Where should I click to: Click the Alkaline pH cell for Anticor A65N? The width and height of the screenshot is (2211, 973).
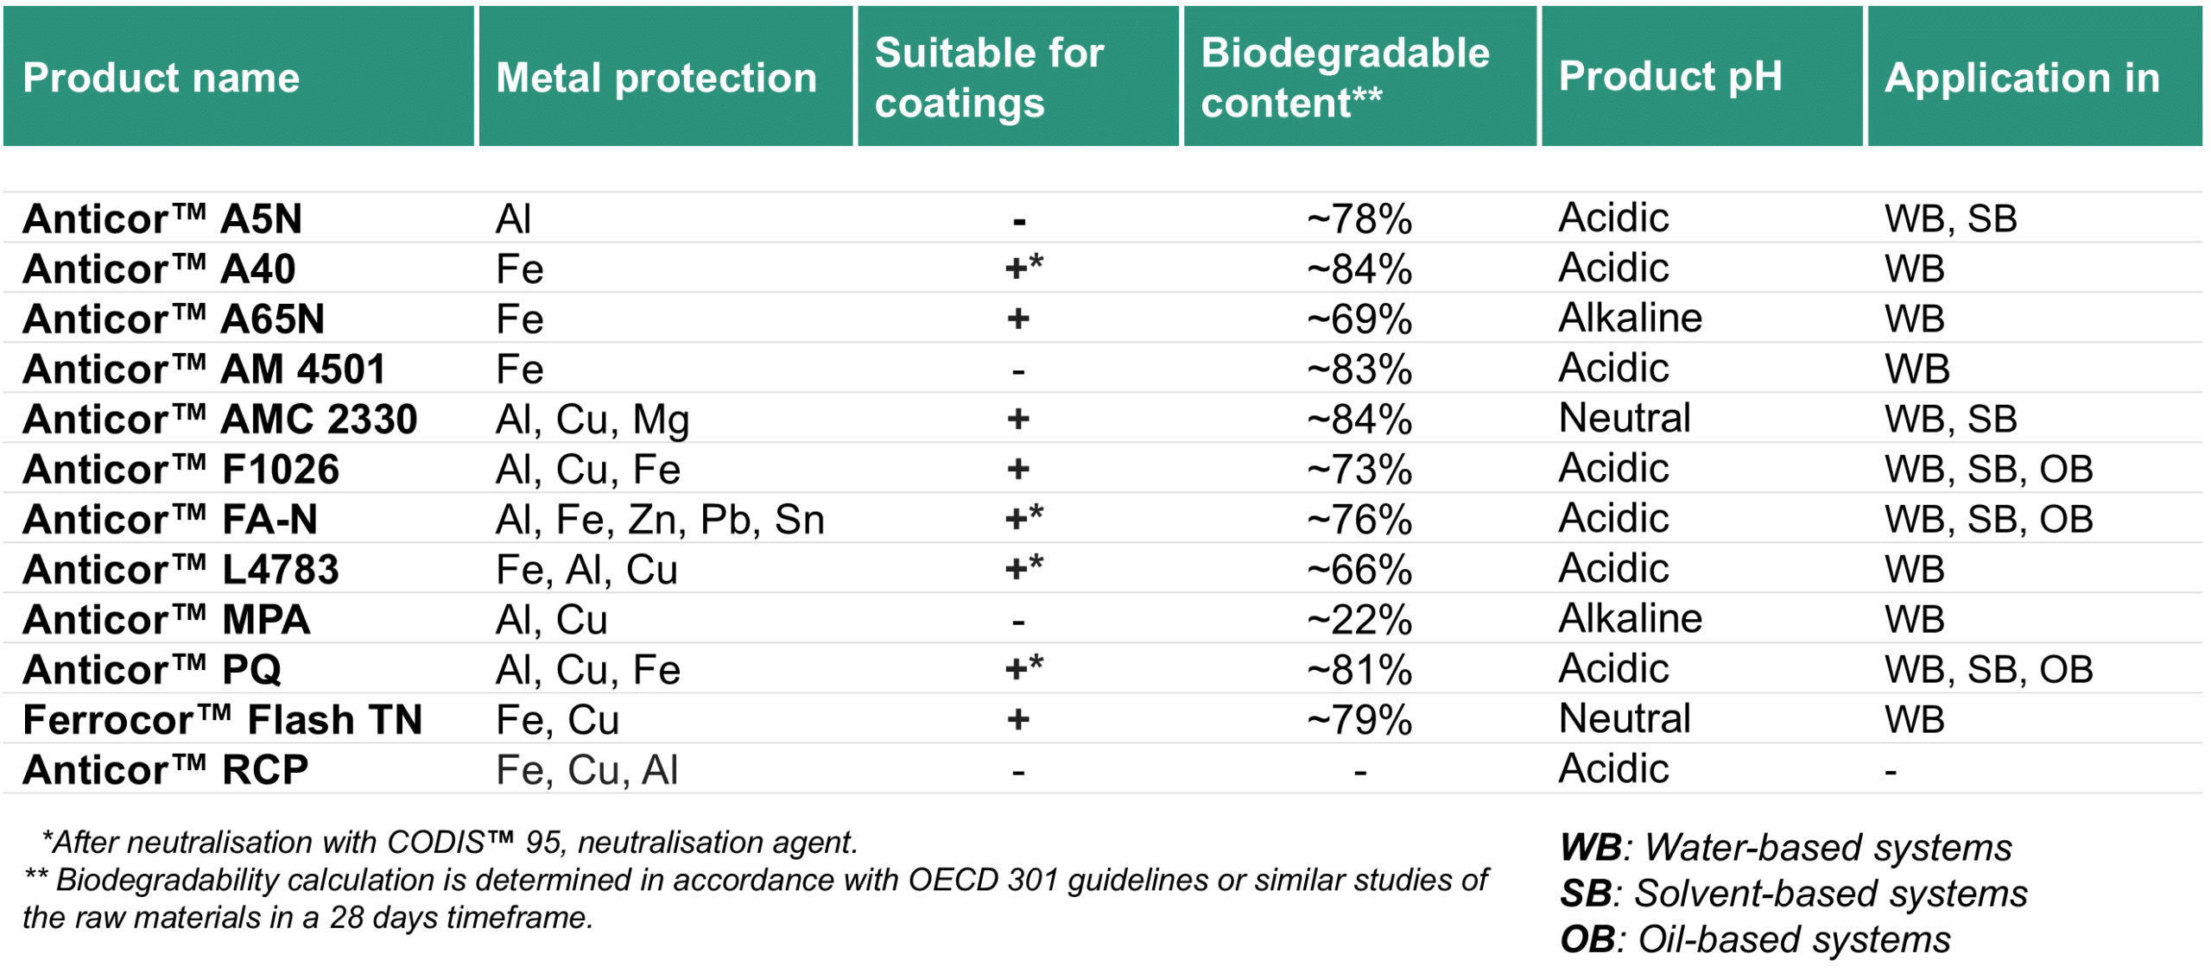point(1630,318)
